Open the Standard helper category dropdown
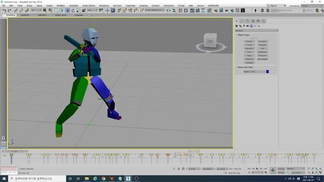 pyautogui.click(x=257, y=30)
